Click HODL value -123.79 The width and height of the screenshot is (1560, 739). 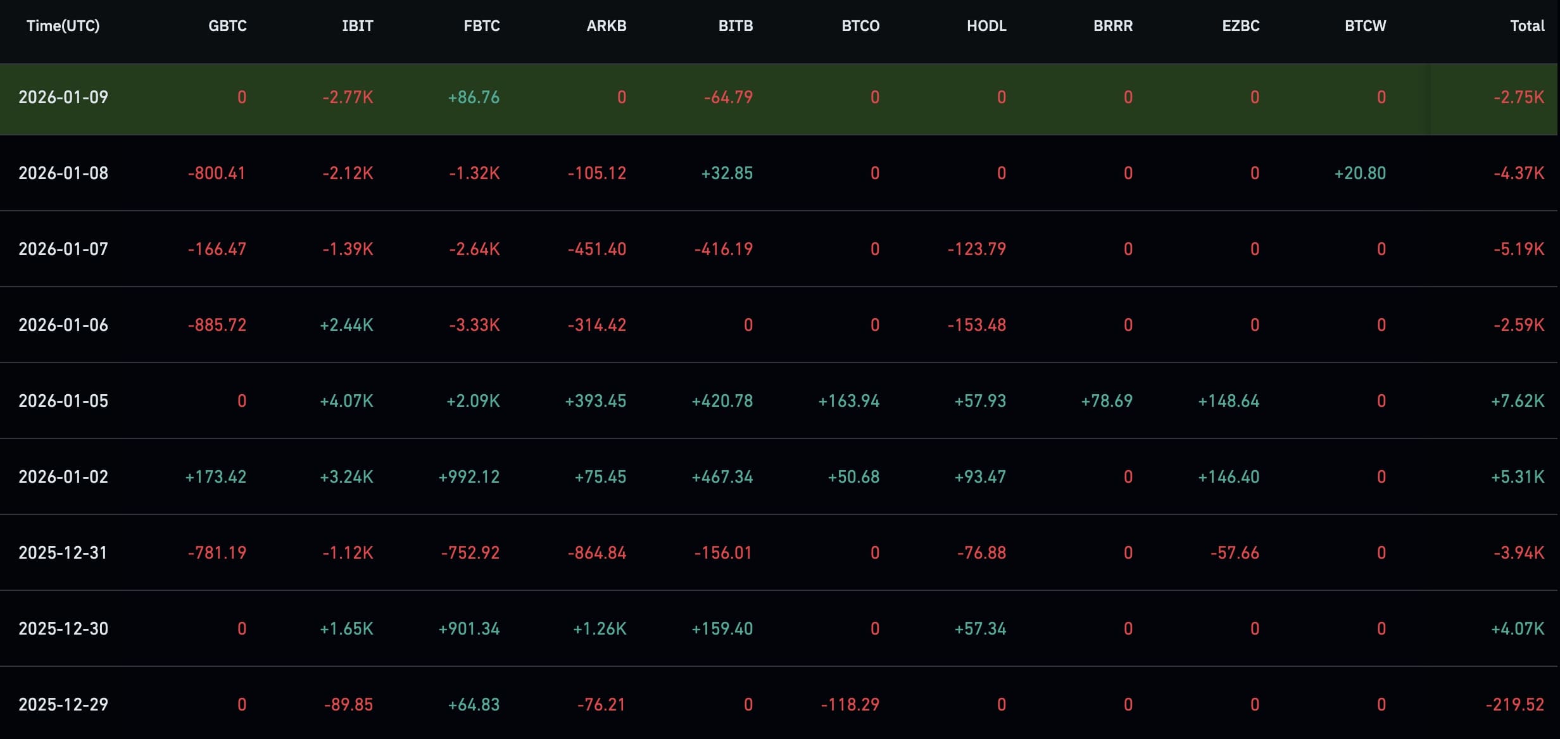click(x=976, y=249)
